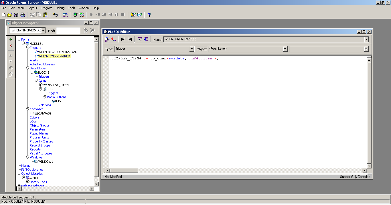Click the Redo icon in PL/SQL Editor
The height and width of the screenshot is (205, 391).
point(130,39)
